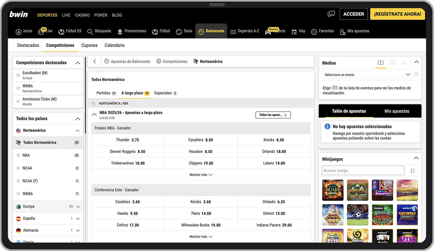
Task: Toggle the favorite star for WNBA under Competiciones destacadas
Action: 18,88
